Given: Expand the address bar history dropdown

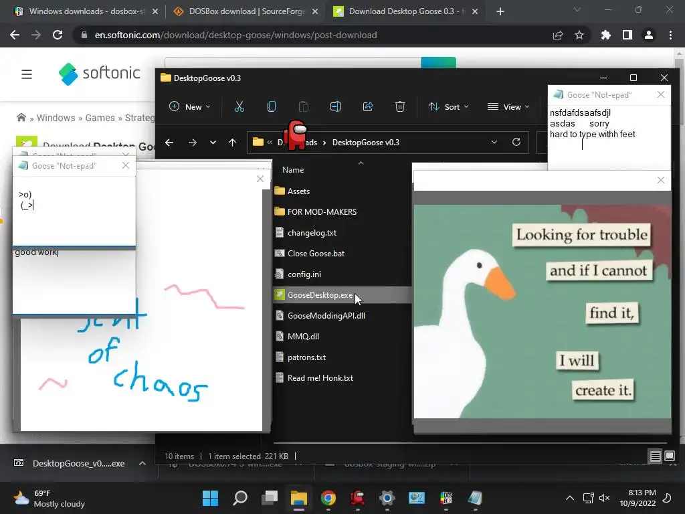Looking at the screenshot, I should (494, 142).
